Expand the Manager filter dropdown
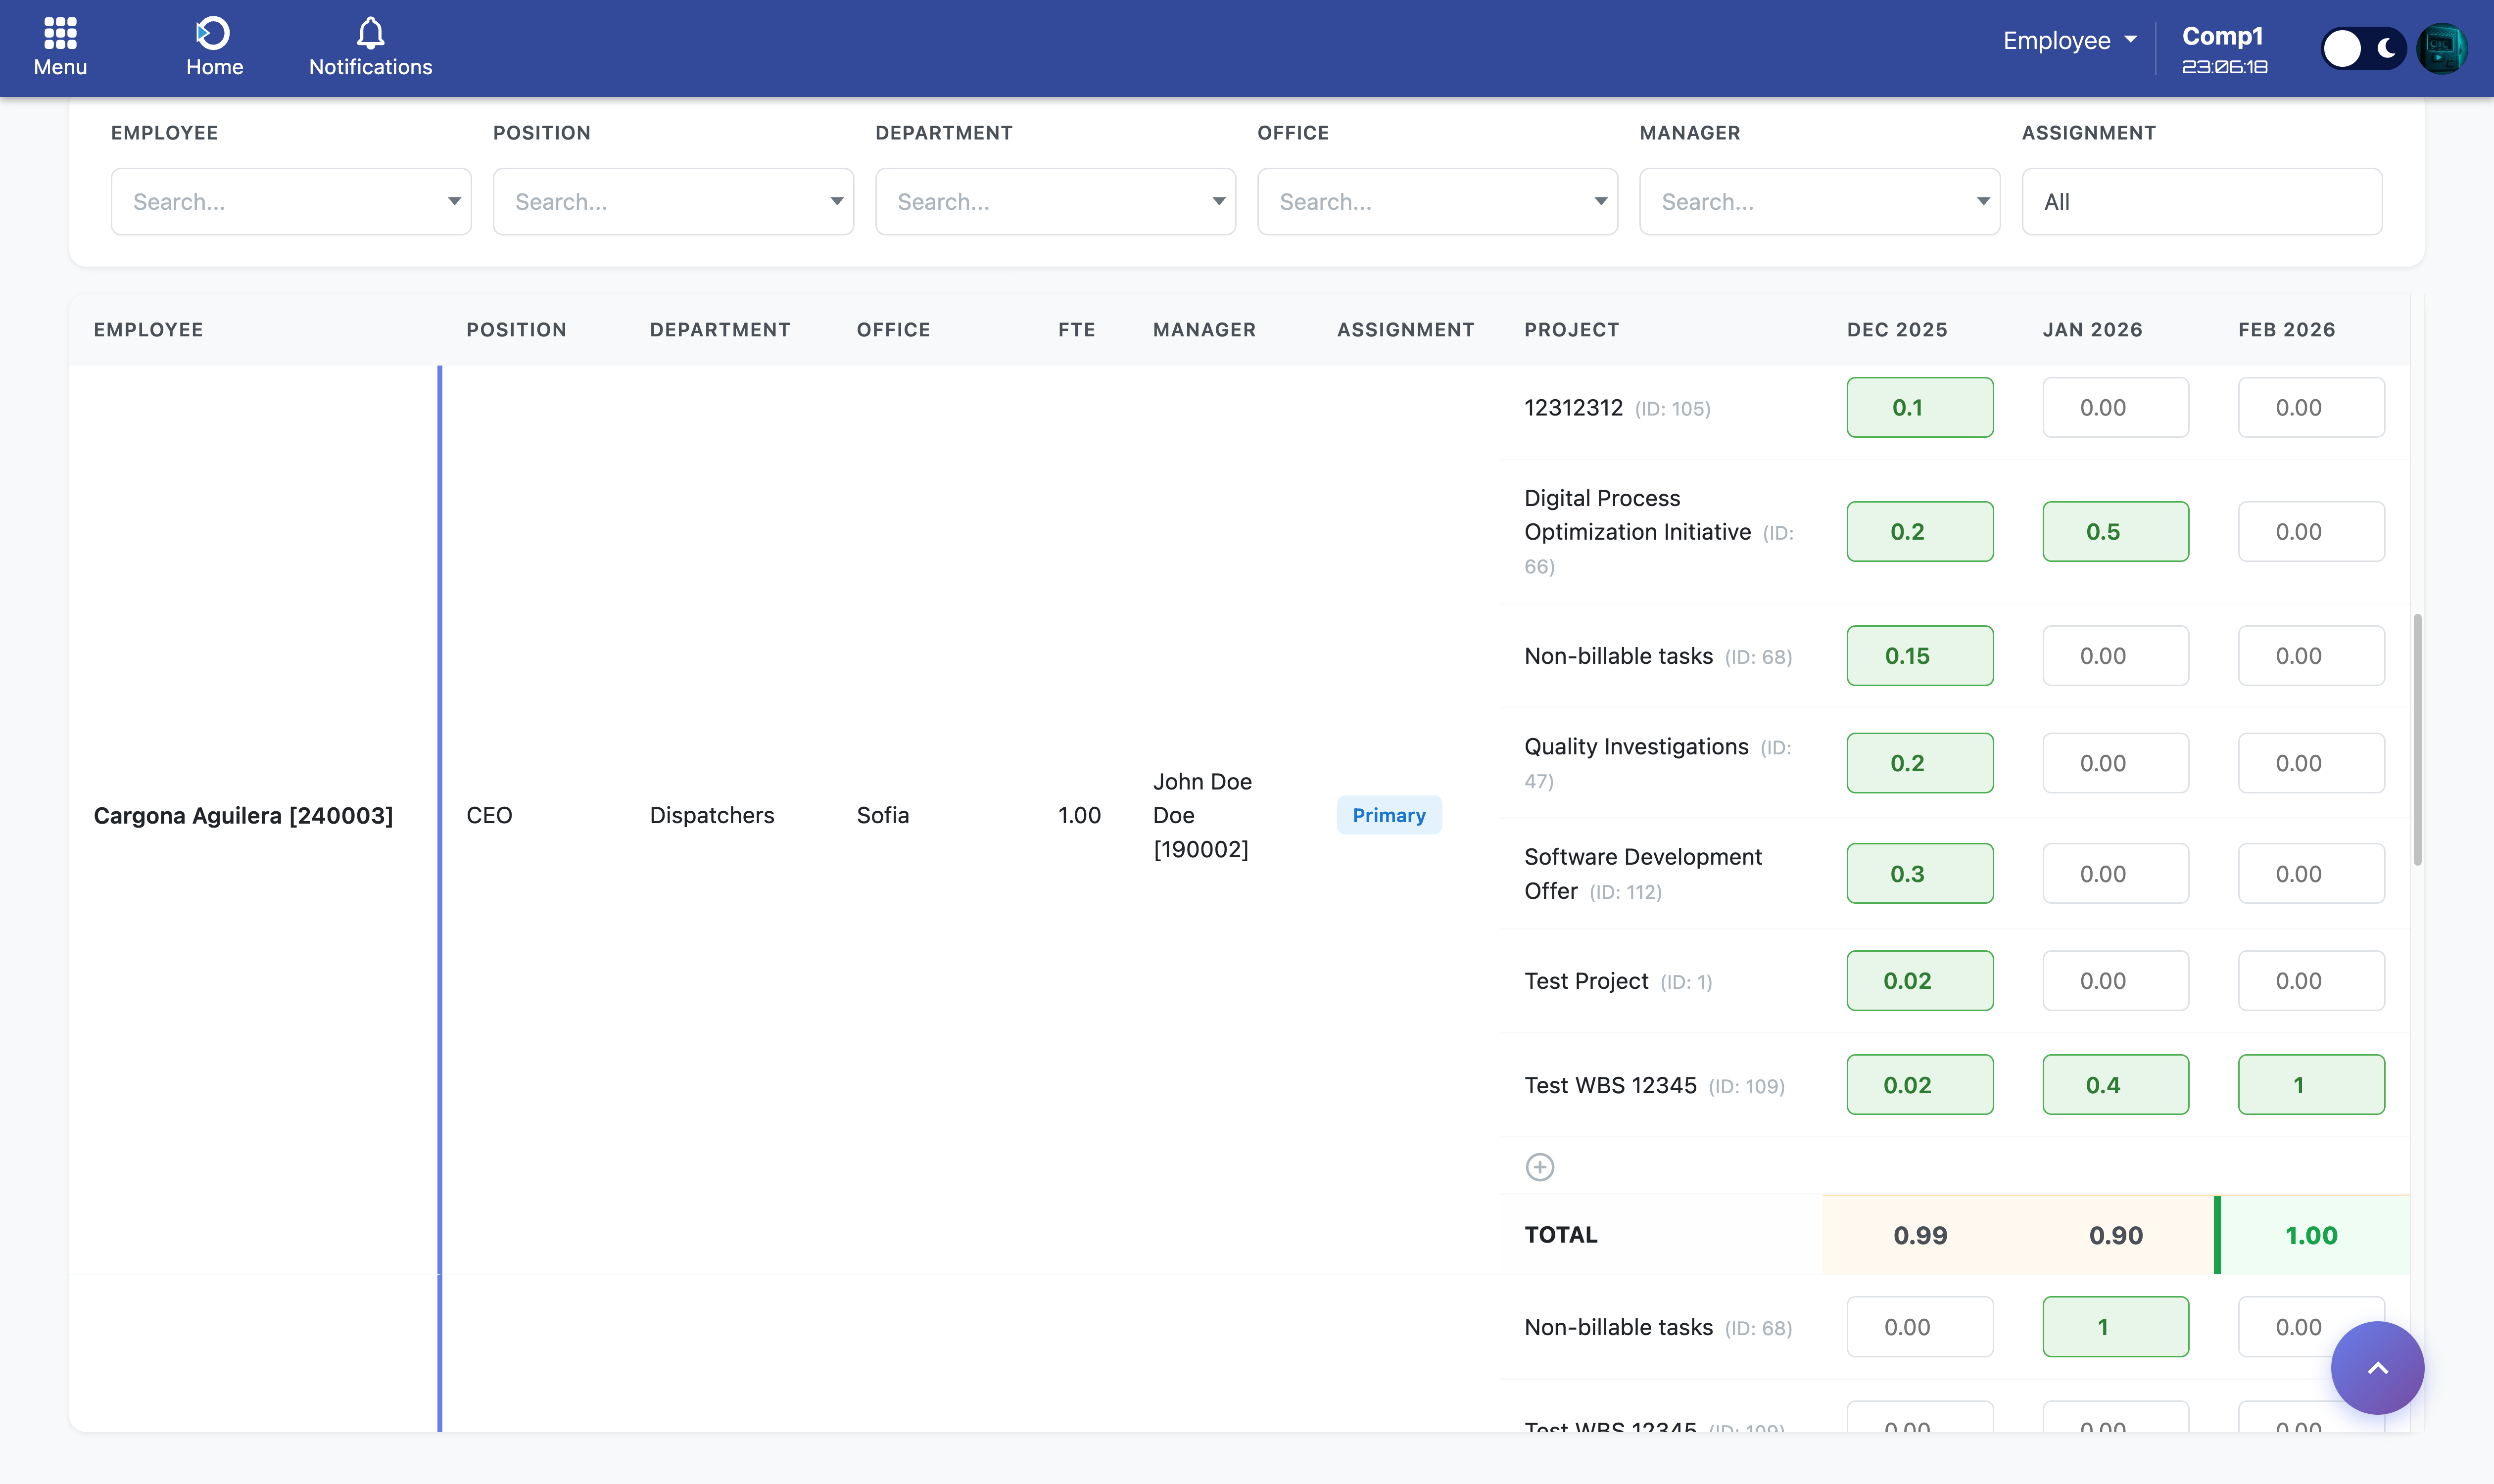 point(1820,202)
